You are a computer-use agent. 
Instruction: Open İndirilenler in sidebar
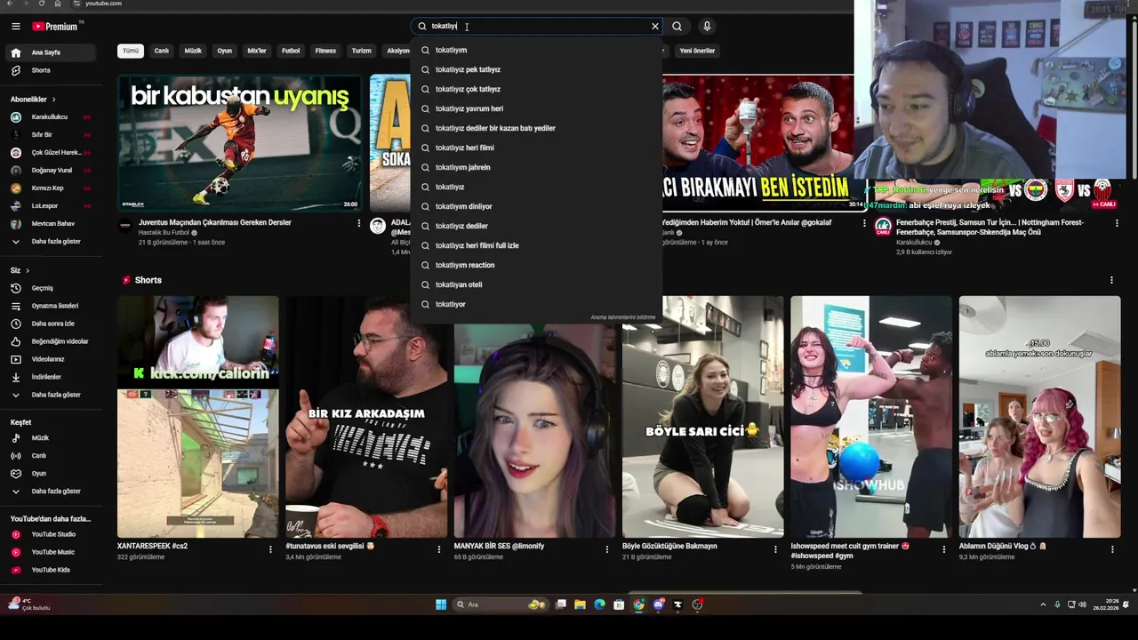point(49,377)
